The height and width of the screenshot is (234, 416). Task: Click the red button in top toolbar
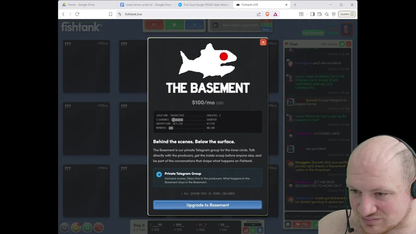point(154,25)
